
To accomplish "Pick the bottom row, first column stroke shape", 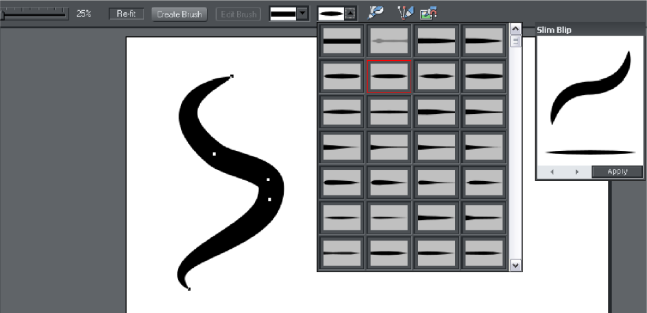I will click(341, 253).
